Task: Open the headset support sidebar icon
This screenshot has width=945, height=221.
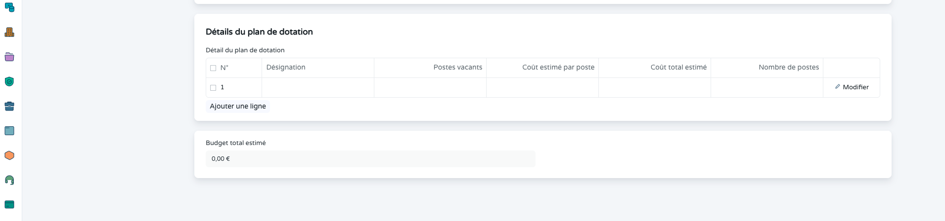Action: pos(9,180)
